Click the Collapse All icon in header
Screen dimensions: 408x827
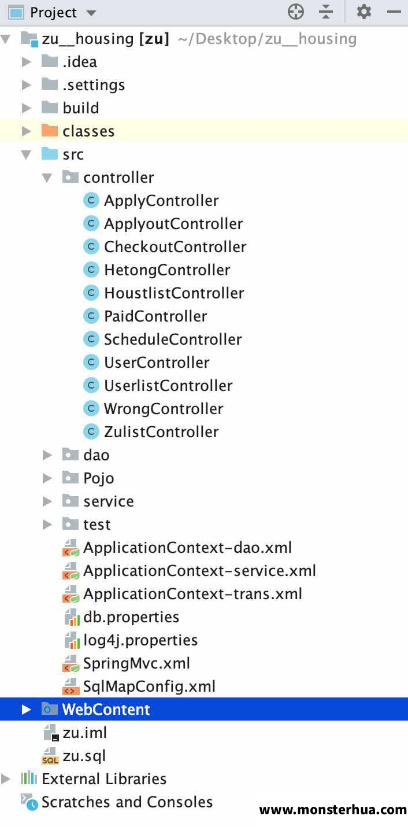coord(327,12)
